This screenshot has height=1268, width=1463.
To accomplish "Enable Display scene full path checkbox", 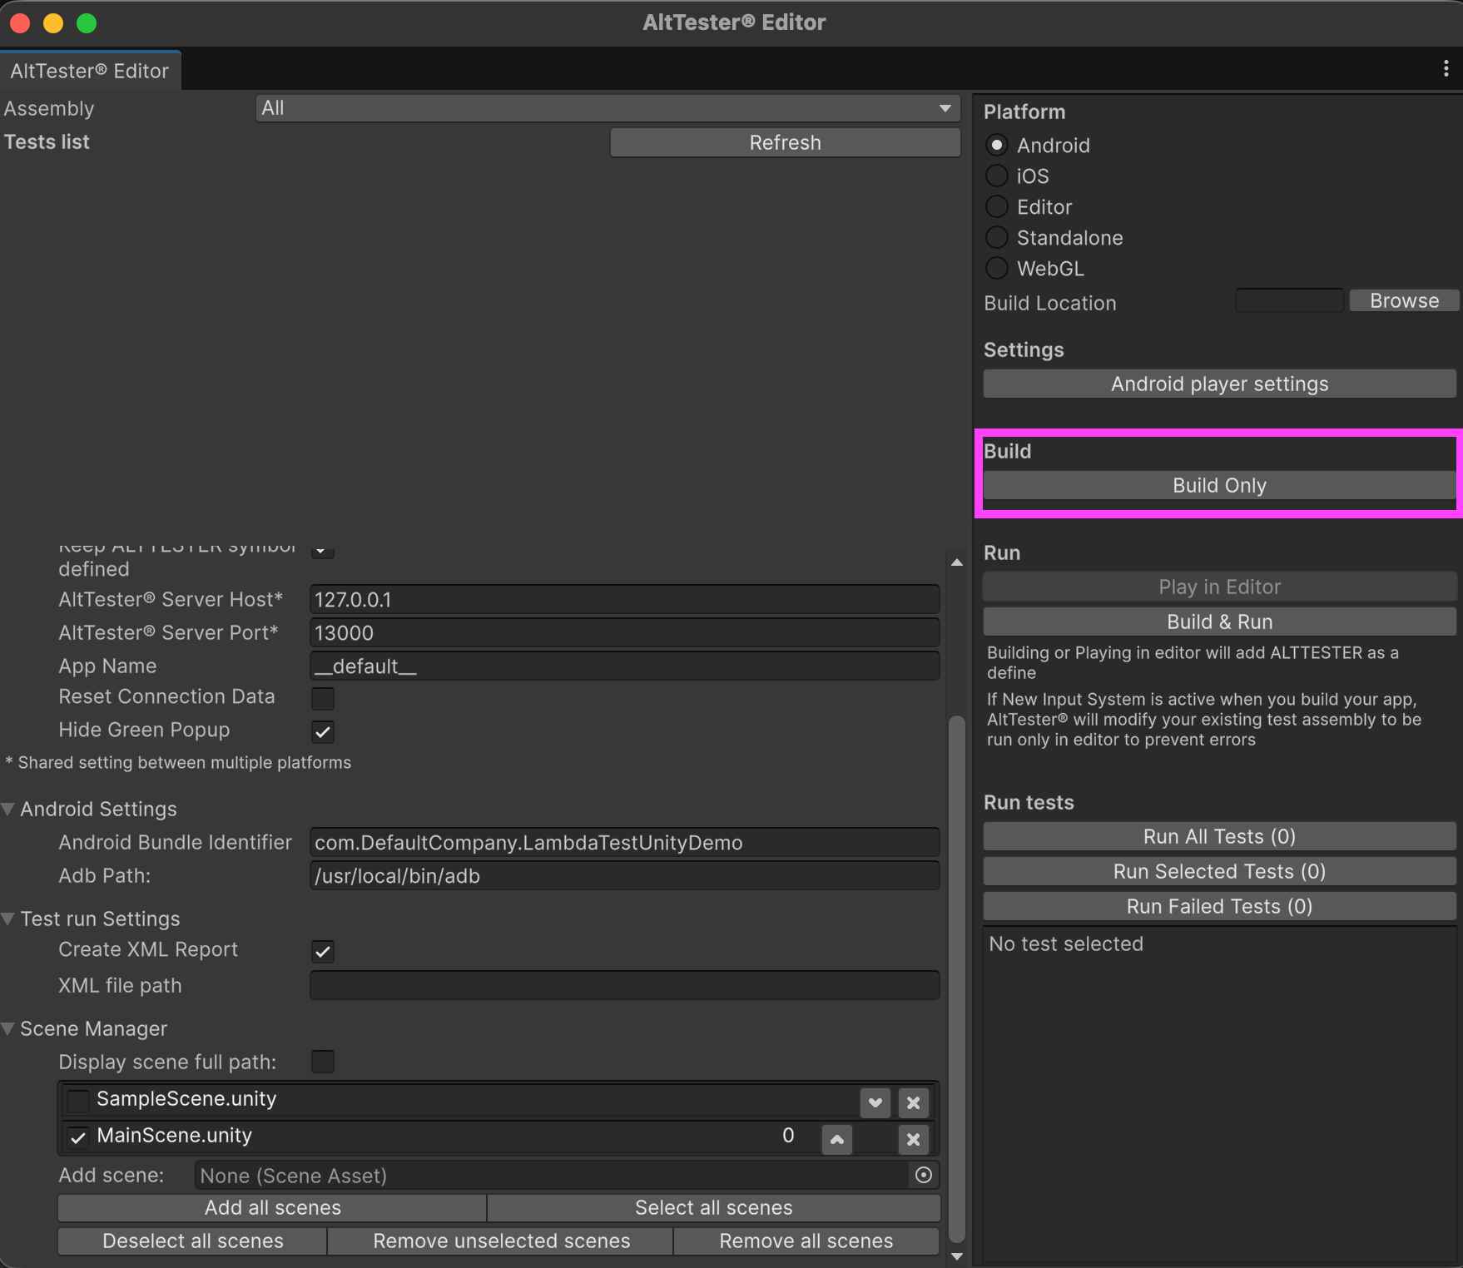I will point(323,1061).
